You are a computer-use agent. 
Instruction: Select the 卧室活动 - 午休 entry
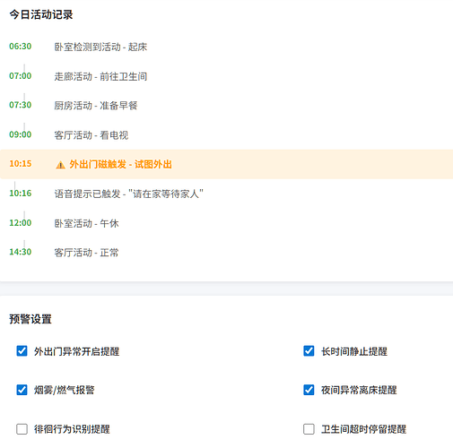(x=86, y=223)
